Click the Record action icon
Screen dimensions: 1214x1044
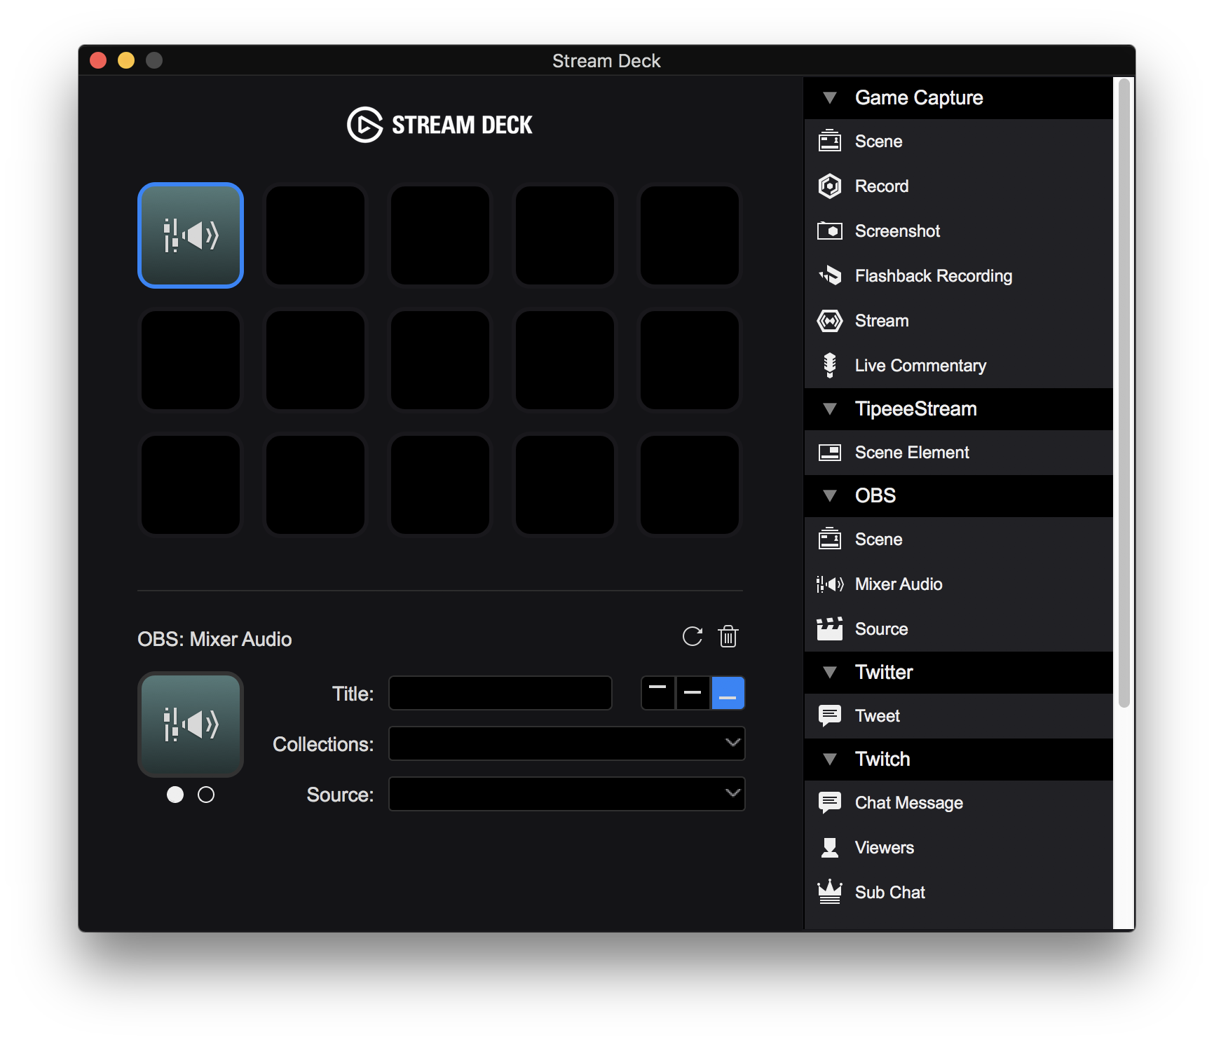[x=830, y=186]
